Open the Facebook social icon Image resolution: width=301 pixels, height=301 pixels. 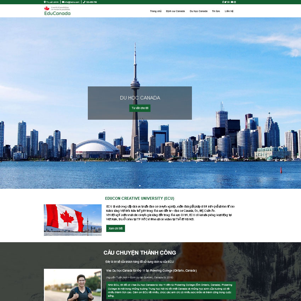[223, 2]
